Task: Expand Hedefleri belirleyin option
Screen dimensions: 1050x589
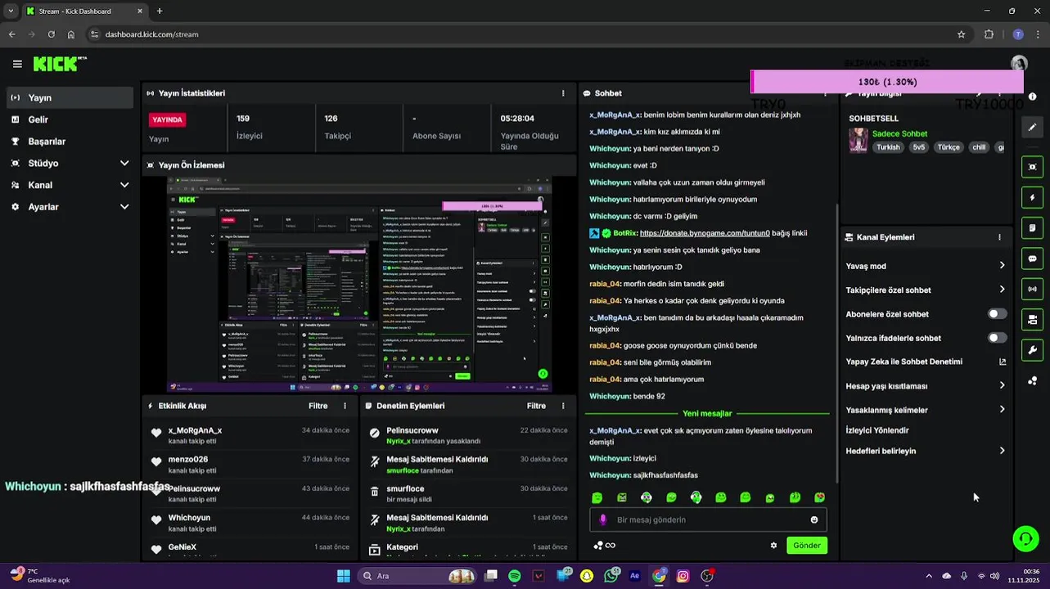Action: click(x=926, y=451)
